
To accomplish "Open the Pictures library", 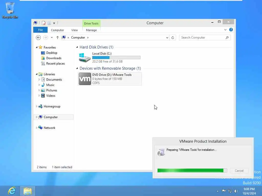I will point(52,90).
